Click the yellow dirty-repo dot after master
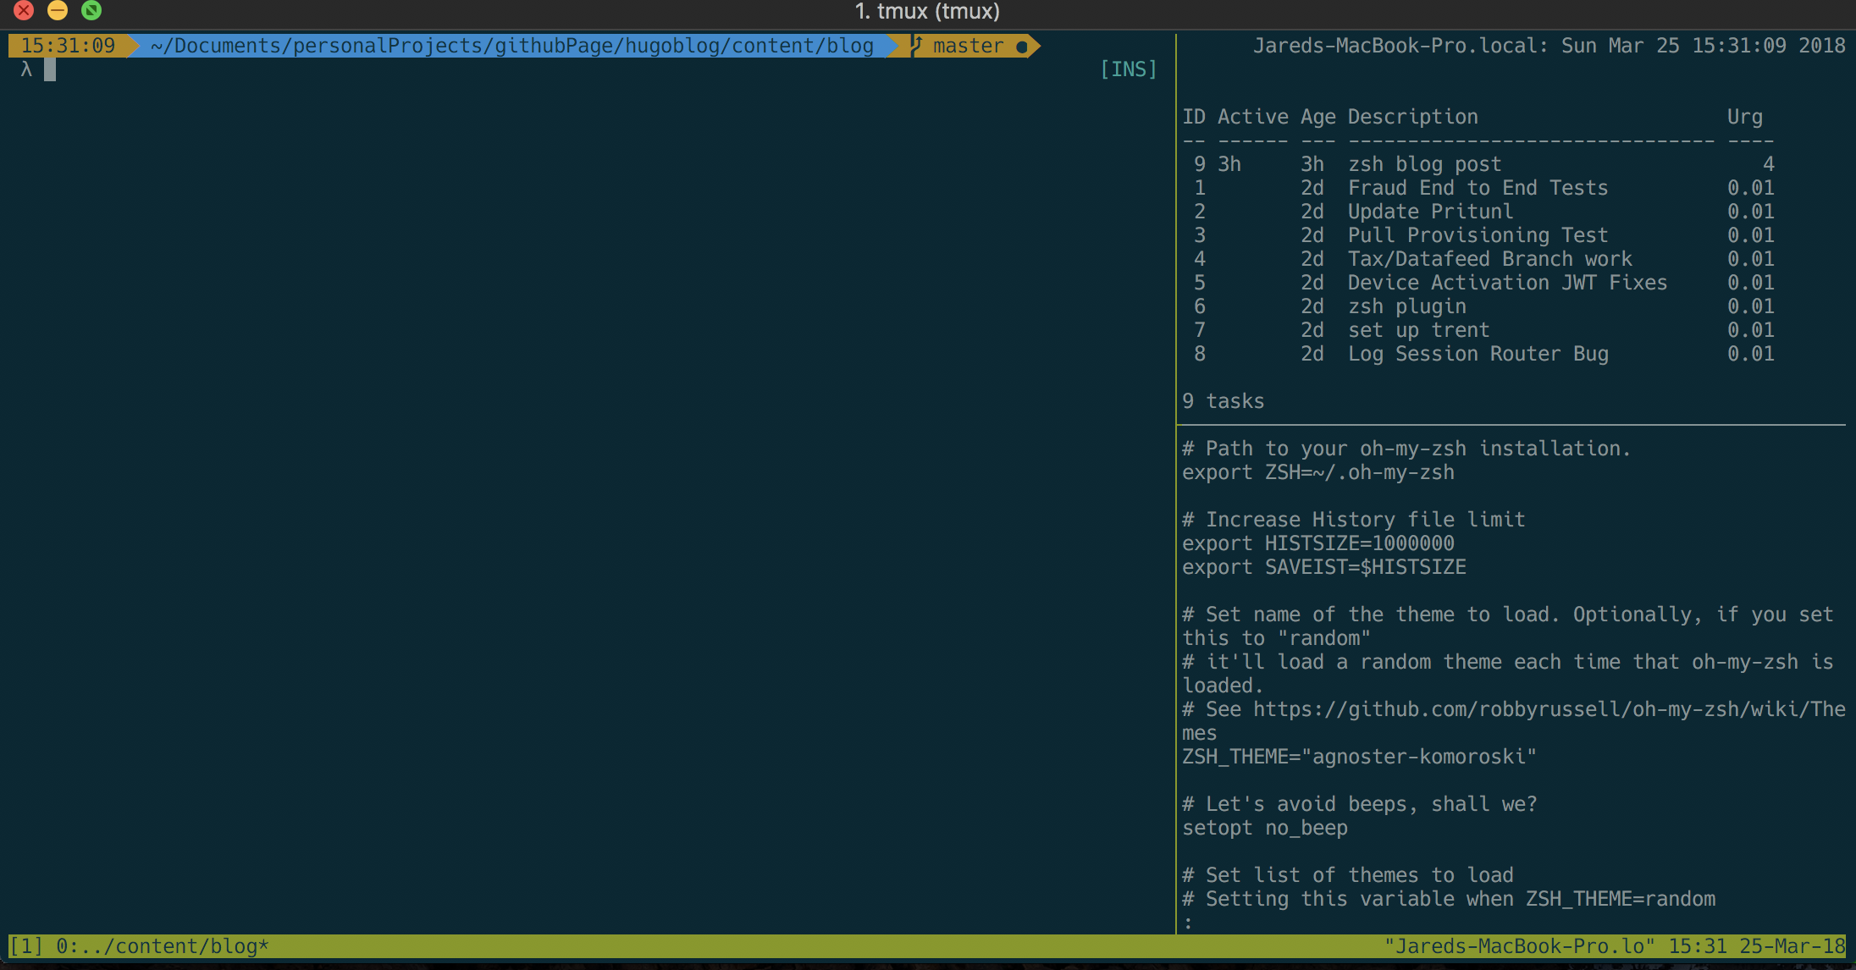 click(x=1022, y=46)
